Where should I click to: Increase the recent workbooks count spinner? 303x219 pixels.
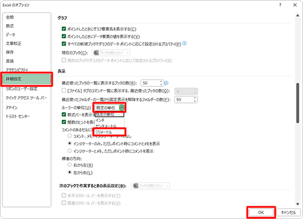click(161, 82)
